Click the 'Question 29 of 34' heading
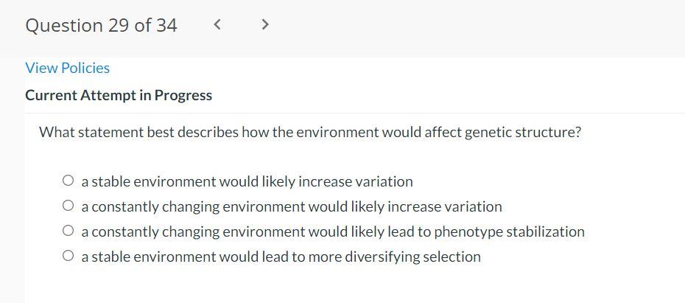Viewport: 685px width, 303px height. (x=101, y=25)
